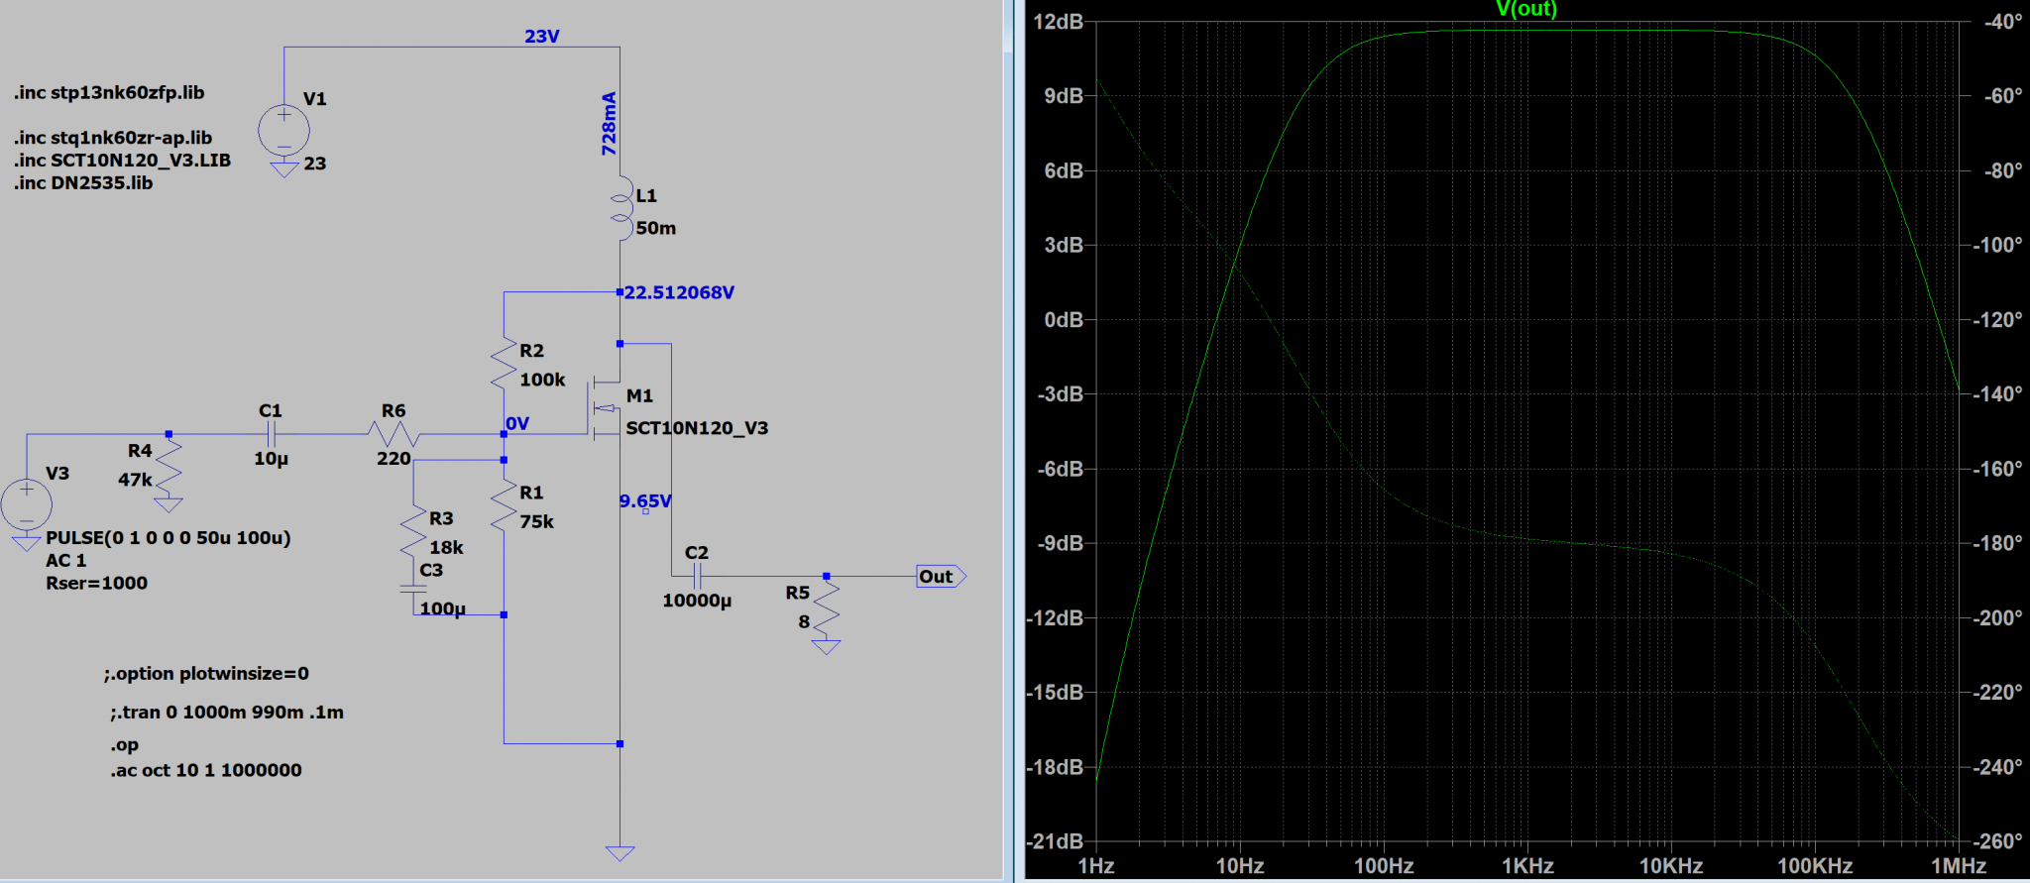Select the 75k value of R1
This screenshot has height=883, width=2030.
click(x=537, y=522)
